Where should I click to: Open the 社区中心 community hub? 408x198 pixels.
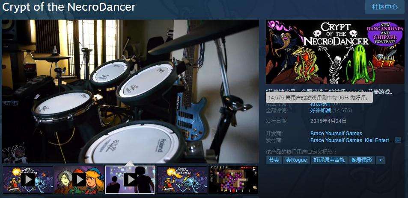tap(384, 7)
